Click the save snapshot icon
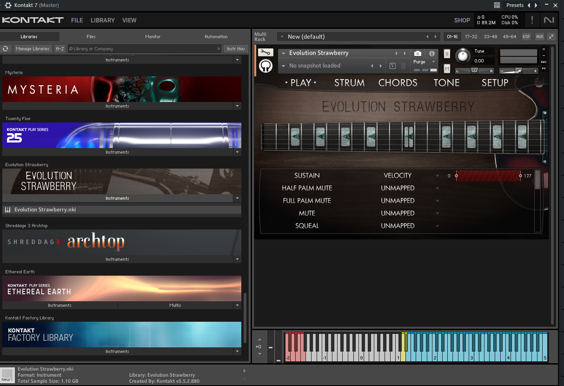 point(392,66)
